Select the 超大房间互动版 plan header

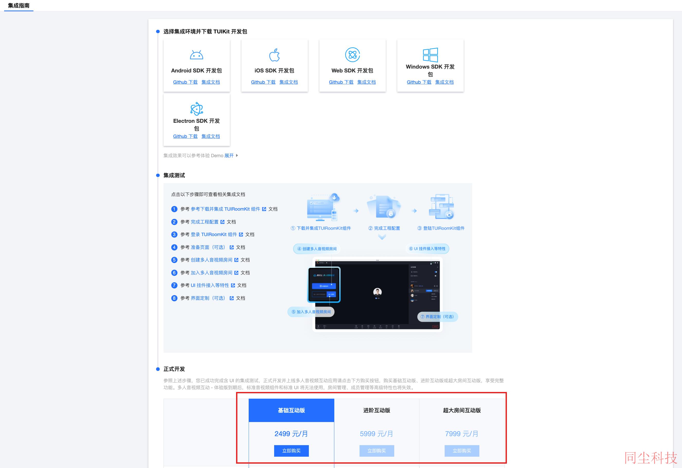coord(462,410)
